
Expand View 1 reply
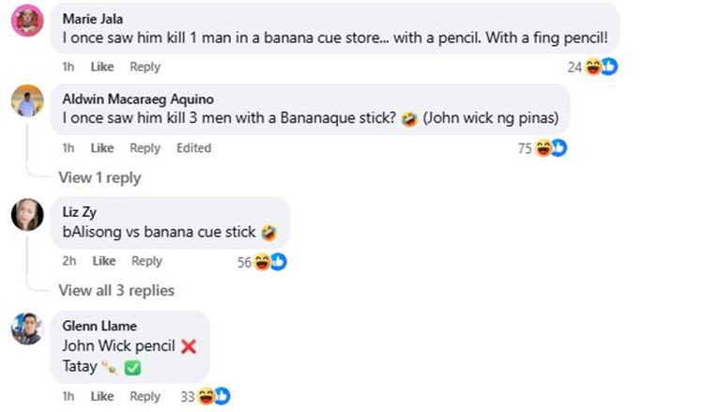99,177
